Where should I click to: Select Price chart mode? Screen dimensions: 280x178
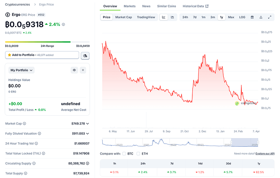pyautogui.click(x=107, y=17)
